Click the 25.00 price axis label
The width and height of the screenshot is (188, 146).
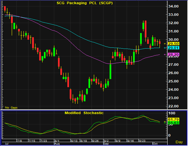(x=173, y=81)
